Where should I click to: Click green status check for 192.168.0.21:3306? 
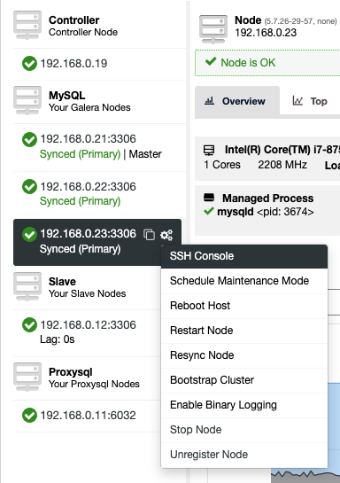pos(29,139)
